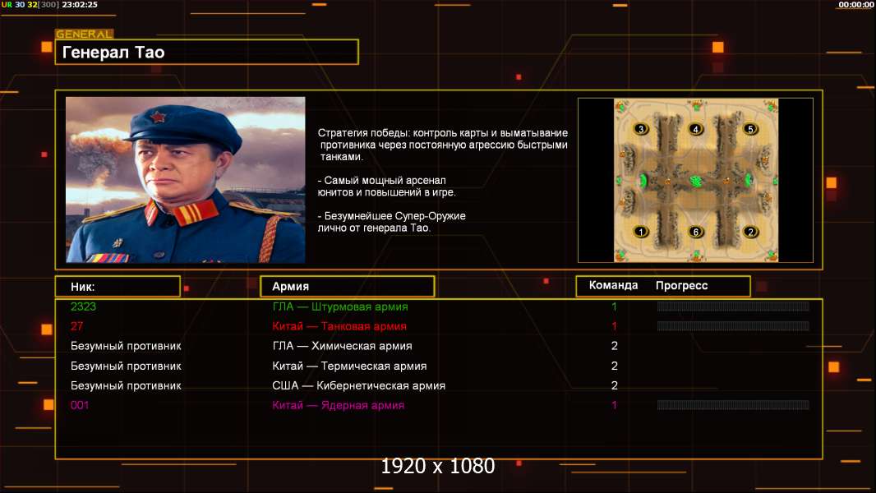Click Китай — Ядерная армия entry

338,405
